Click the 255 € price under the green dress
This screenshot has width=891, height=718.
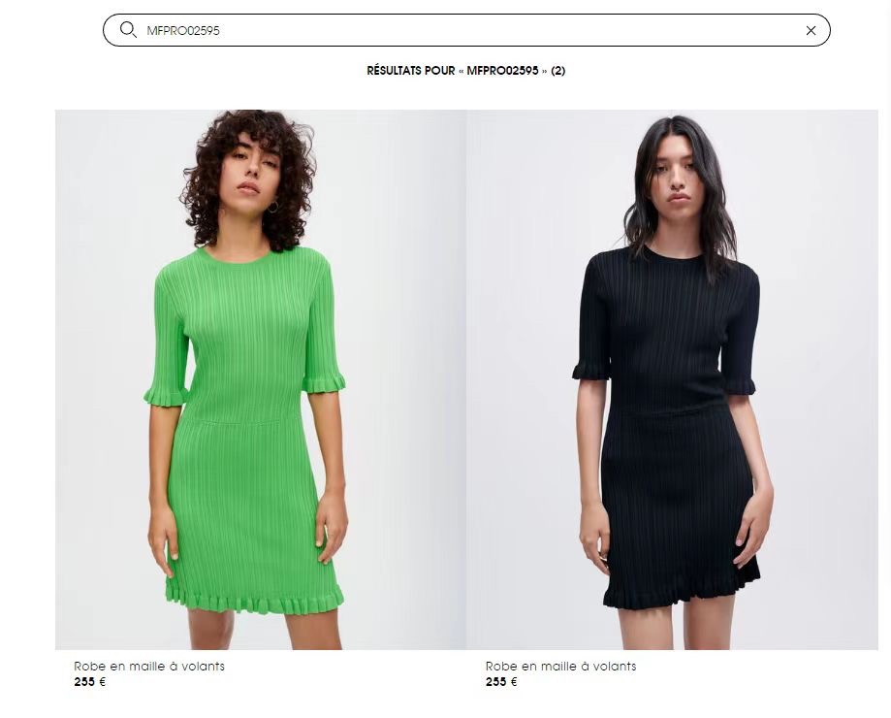point(90,682)
